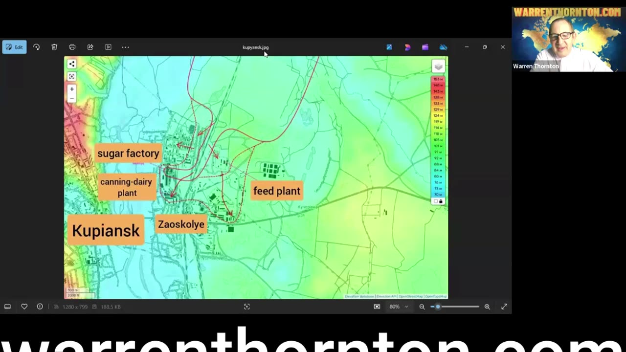This screenshot has height=352, width=626.
Task: Click the 1280 x 799 dimensions text
Action: [74, 307]
